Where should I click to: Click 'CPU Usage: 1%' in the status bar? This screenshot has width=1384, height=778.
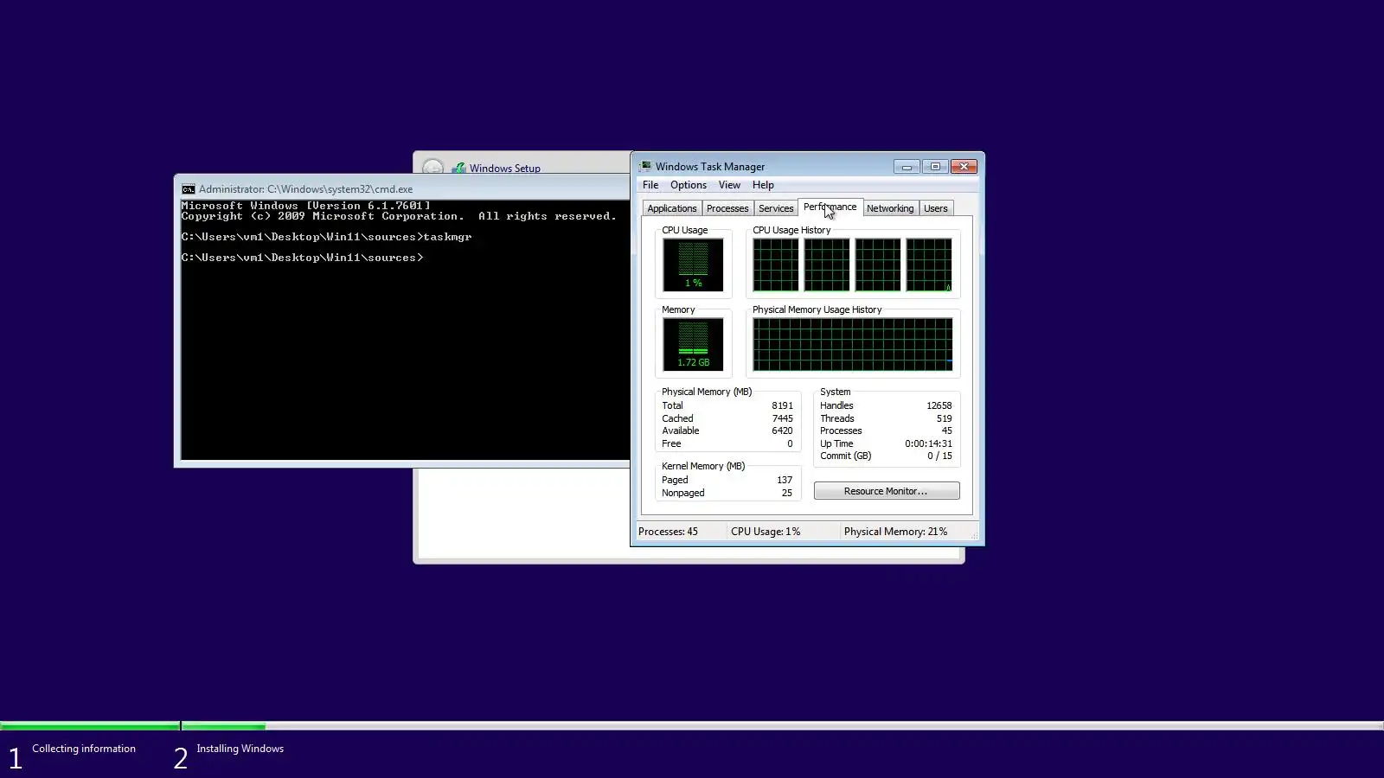[x=766, y=532]
